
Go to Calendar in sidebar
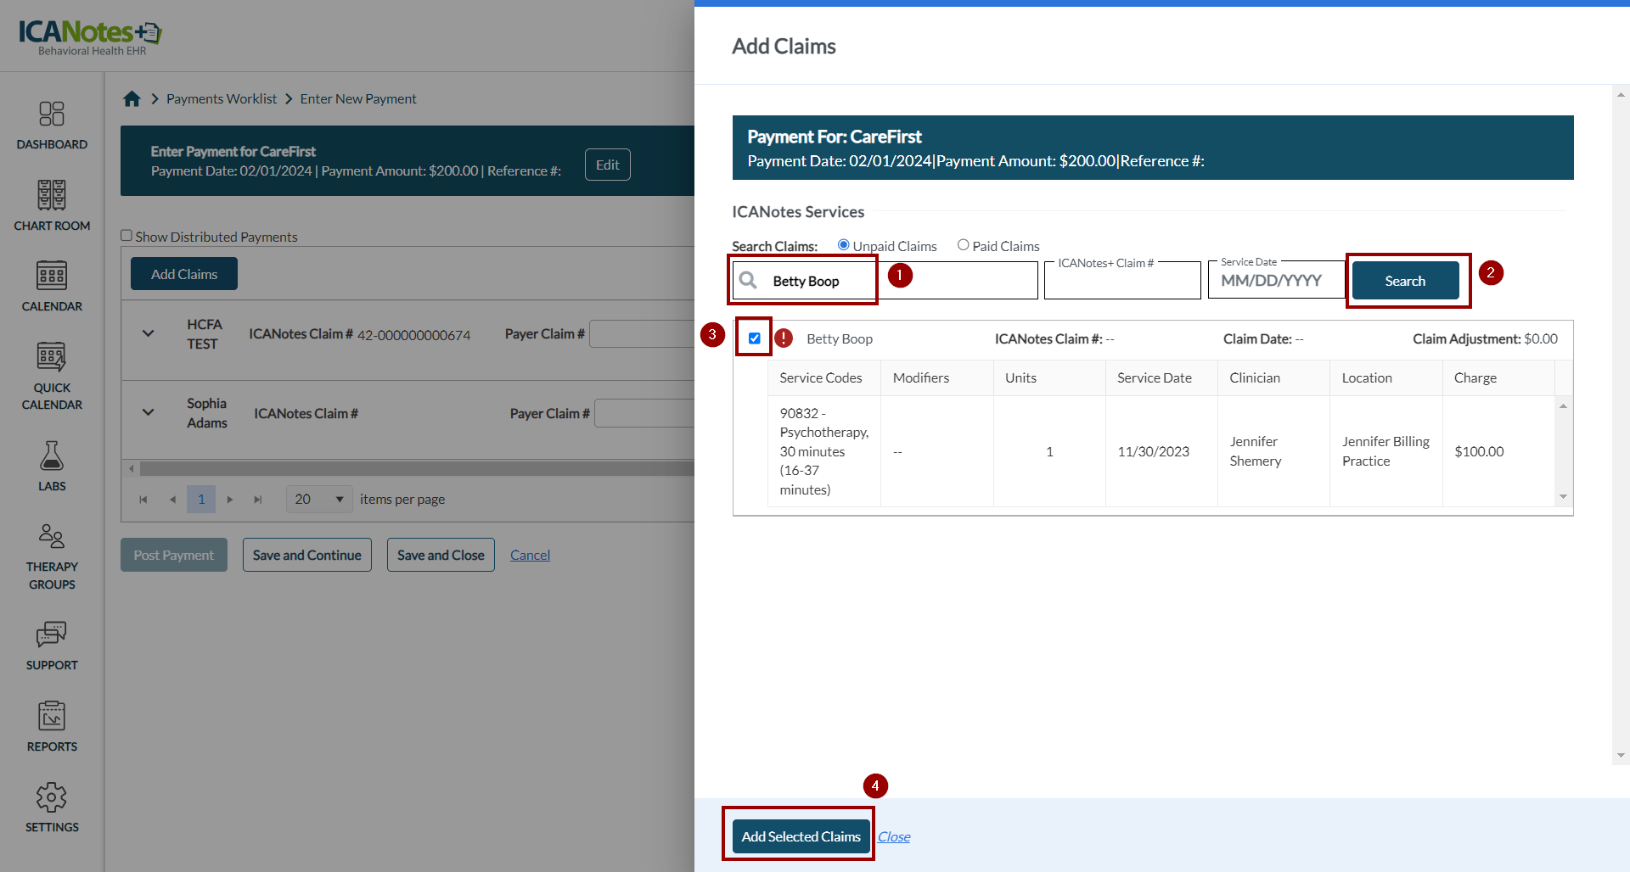pos(52,276)
